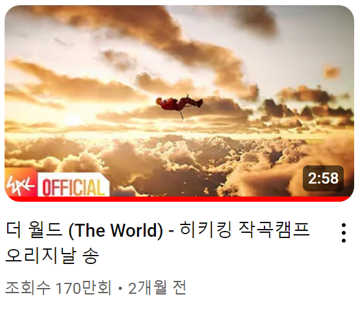
Task: Click the "(The World)" text in the title
Action: pos(116,230)
